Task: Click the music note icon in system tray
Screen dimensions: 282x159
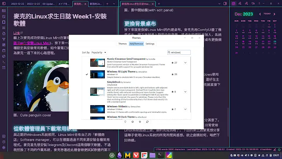Action: [x=267, y=155]
